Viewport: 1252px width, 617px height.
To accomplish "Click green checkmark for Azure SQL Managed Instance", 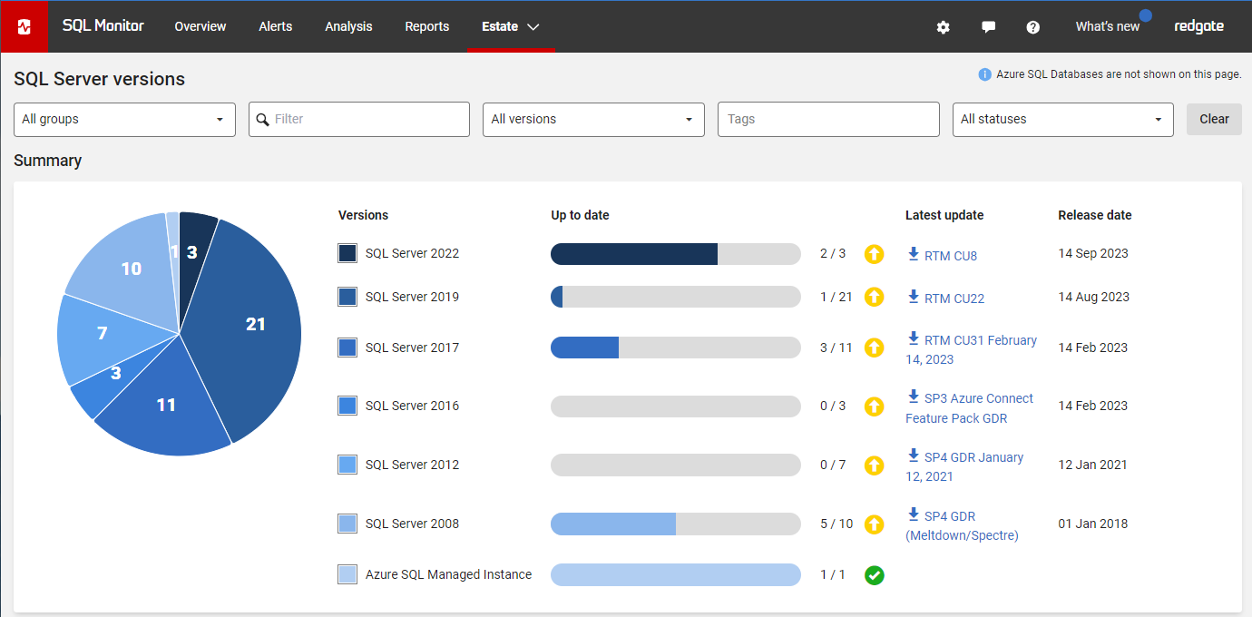I will (874, 574).
